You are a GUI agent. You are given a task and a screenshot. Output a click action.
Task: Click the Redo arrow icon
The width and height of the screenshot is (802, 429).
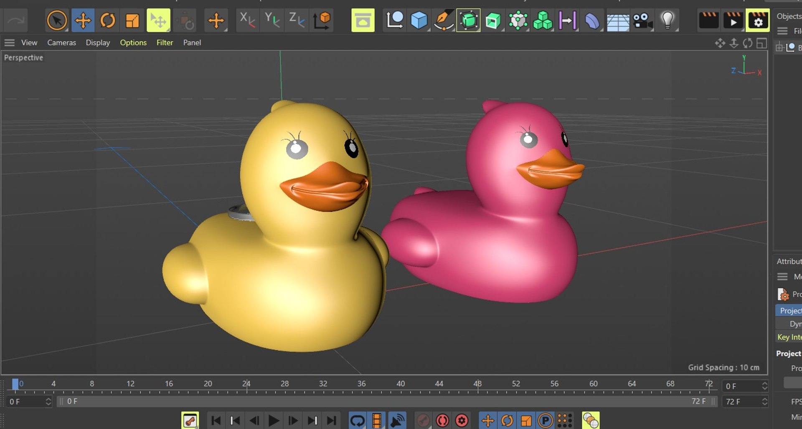pos(16,20)
